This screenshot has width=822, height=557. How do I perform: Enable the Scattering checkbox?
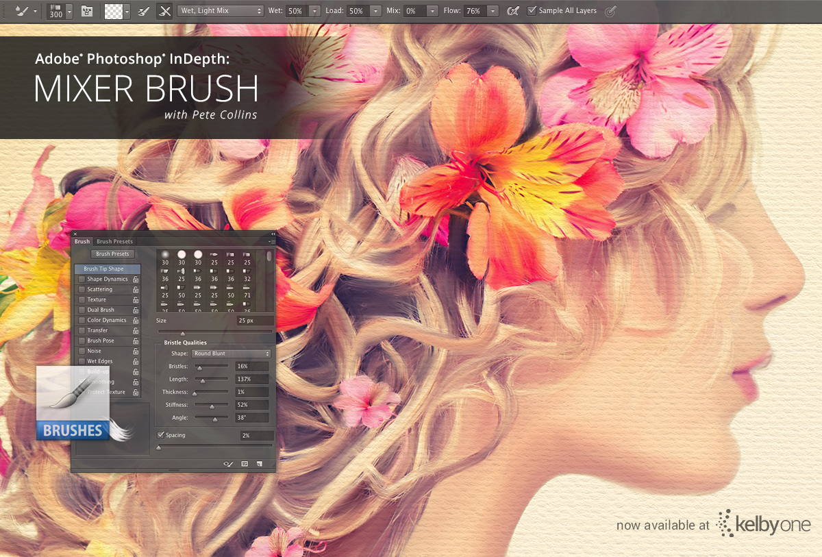coord(82,290)
